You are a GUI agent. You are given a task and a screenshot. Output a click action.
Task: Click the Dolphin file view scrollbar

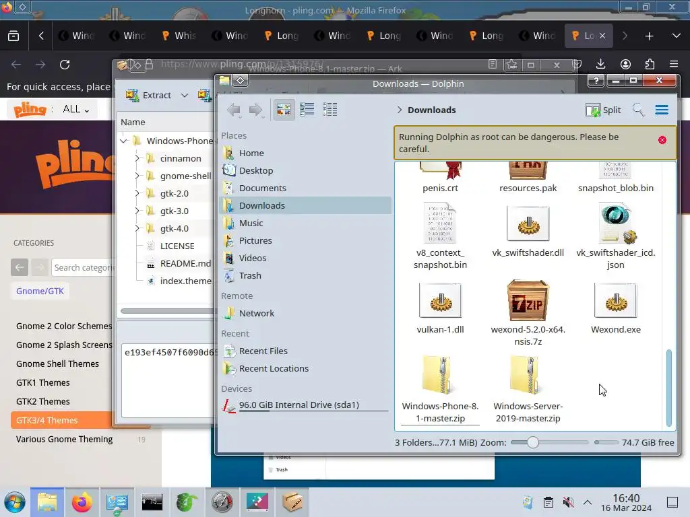668,387
